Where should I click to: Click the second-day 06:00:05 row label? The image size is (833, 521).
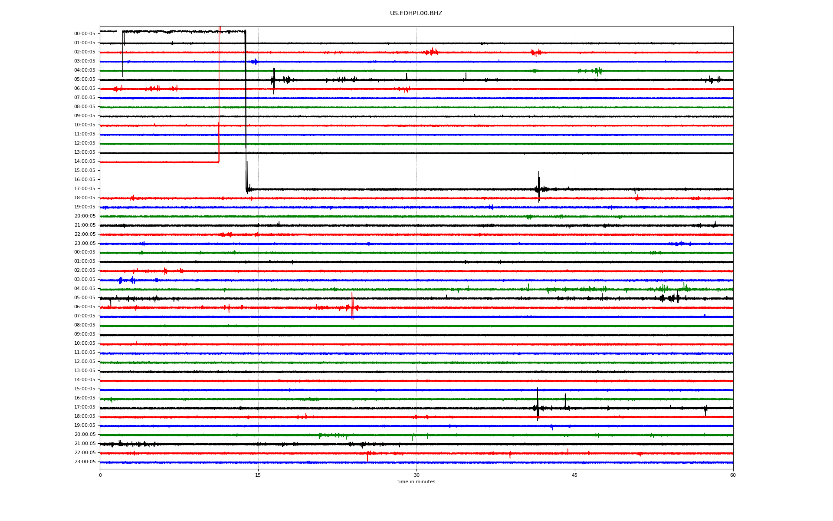[x=85, y=307]
